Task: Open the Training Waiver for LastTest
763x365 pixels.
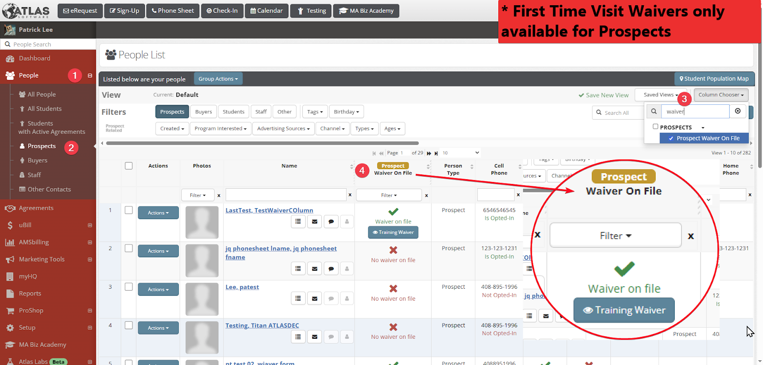Action: point(393,233)
